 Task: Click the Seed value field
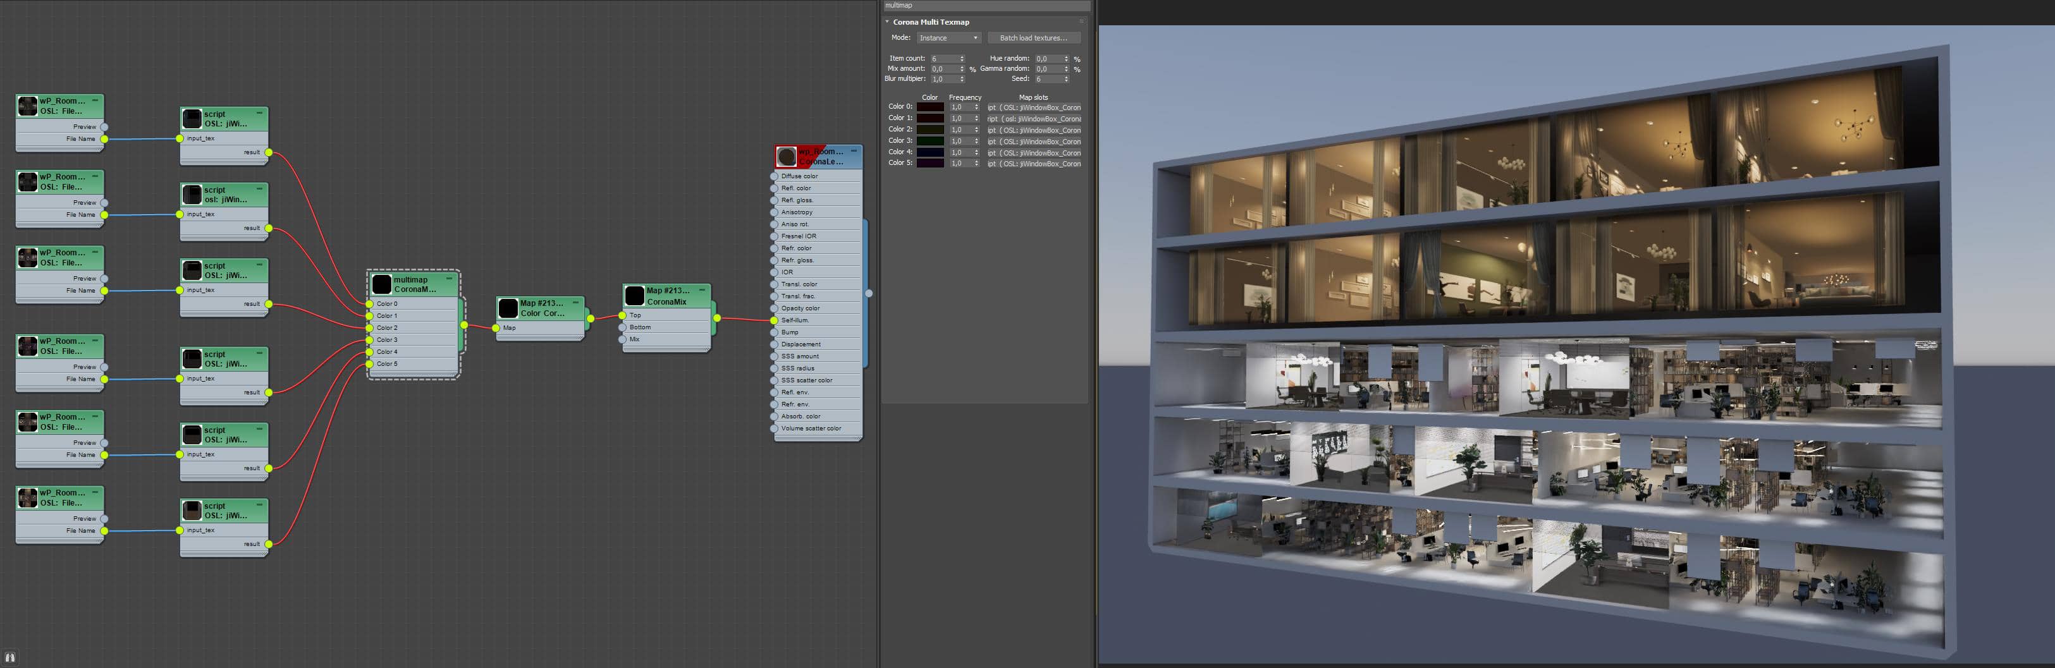(x=1048, y=79)
